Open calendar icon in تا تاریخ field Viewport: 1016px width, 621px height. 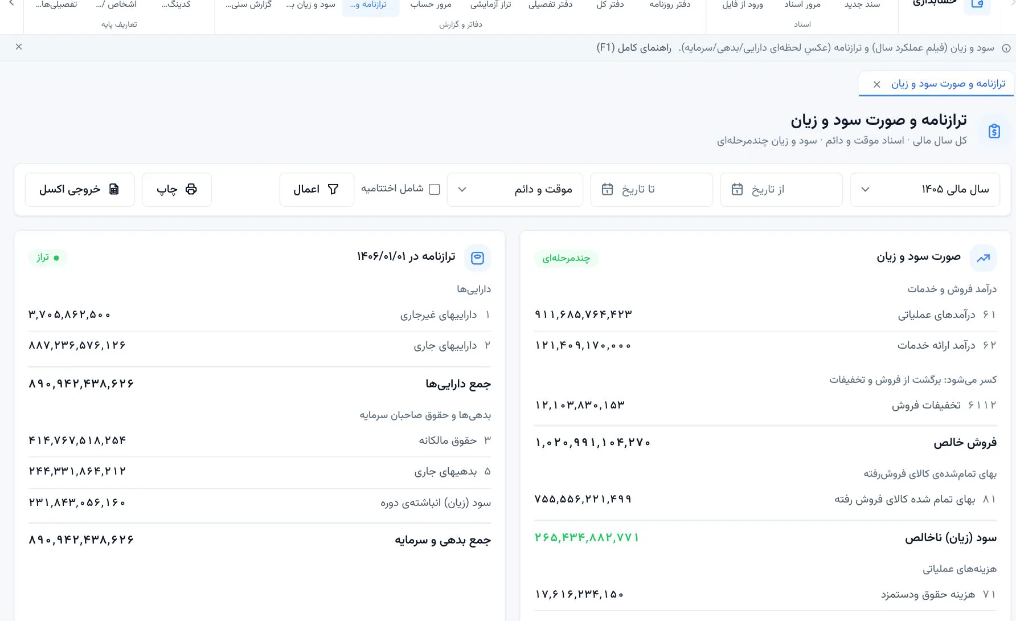click(x=607, y=189)
